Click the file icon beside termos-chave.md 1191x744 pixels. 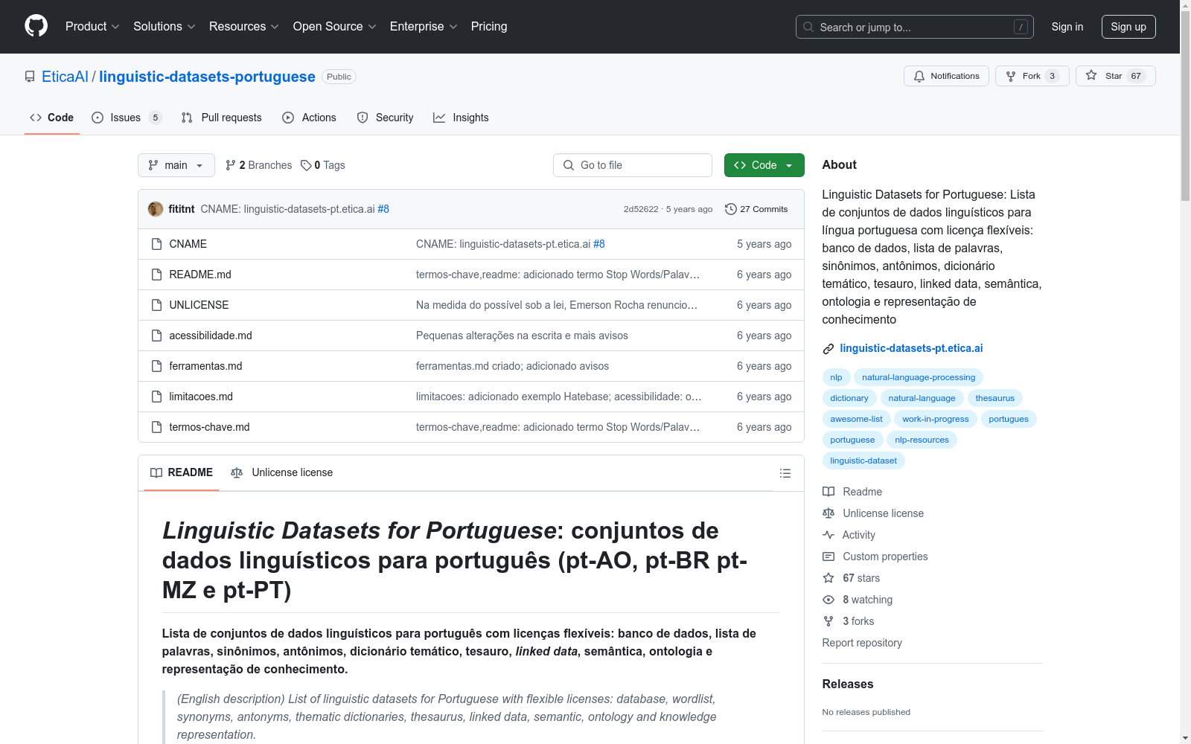[x=156, y=427]
